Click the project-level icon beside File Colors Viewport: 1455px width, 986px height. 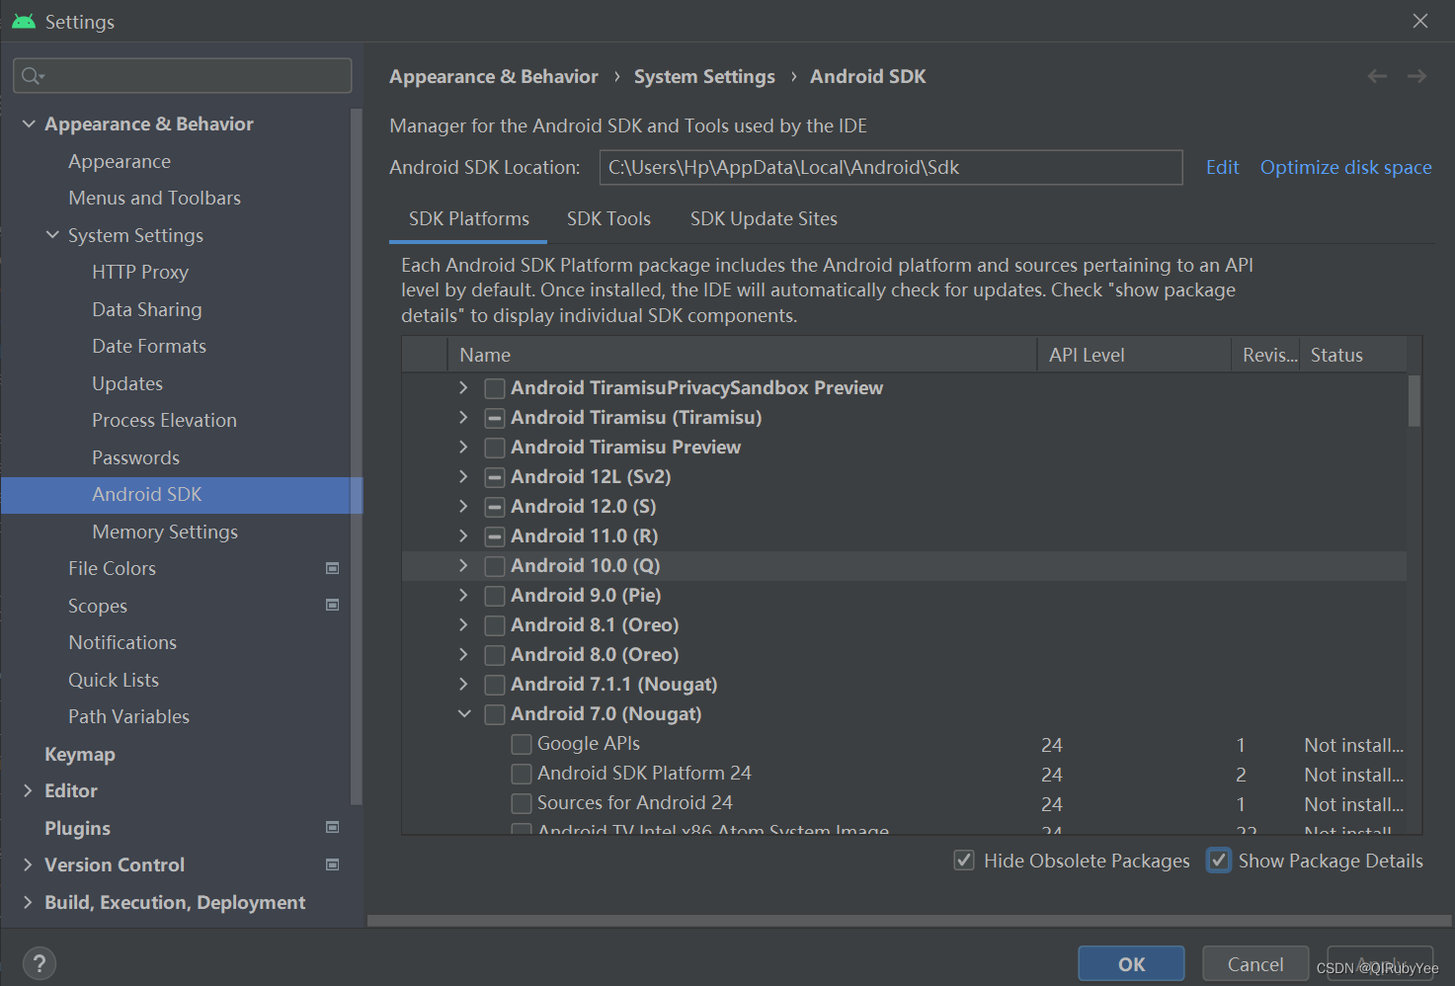tap(333, 568)
